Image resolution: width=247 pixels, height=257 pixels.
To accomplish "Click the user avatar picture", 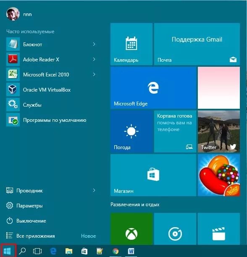I will pyautogui.click(x=13, y=14).
